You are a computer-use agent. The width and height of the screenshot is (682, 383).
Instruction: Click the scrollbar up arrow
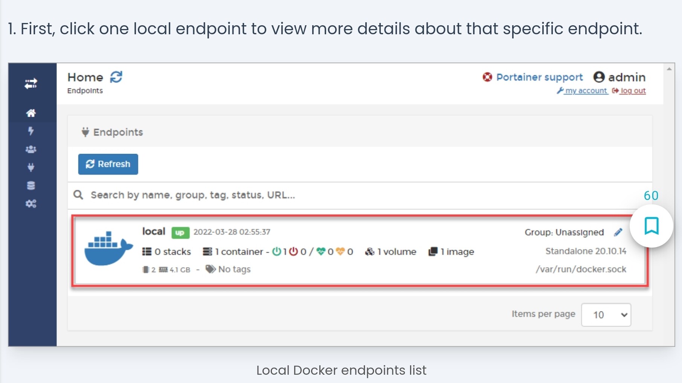coord(669,69)
